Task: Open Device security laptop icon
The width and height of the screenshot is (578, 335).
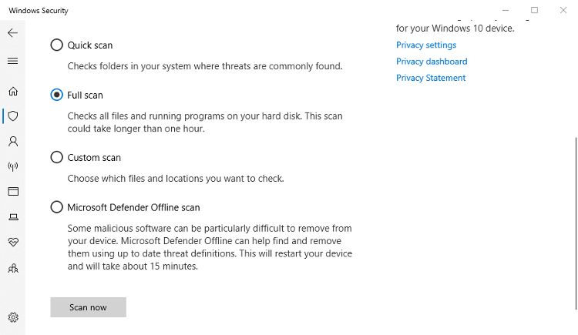Action: [x=12, y=216]
